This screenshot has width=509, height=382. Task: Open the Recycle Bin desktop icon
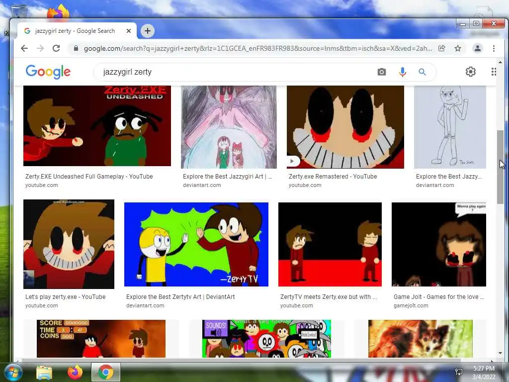(19, 11)
